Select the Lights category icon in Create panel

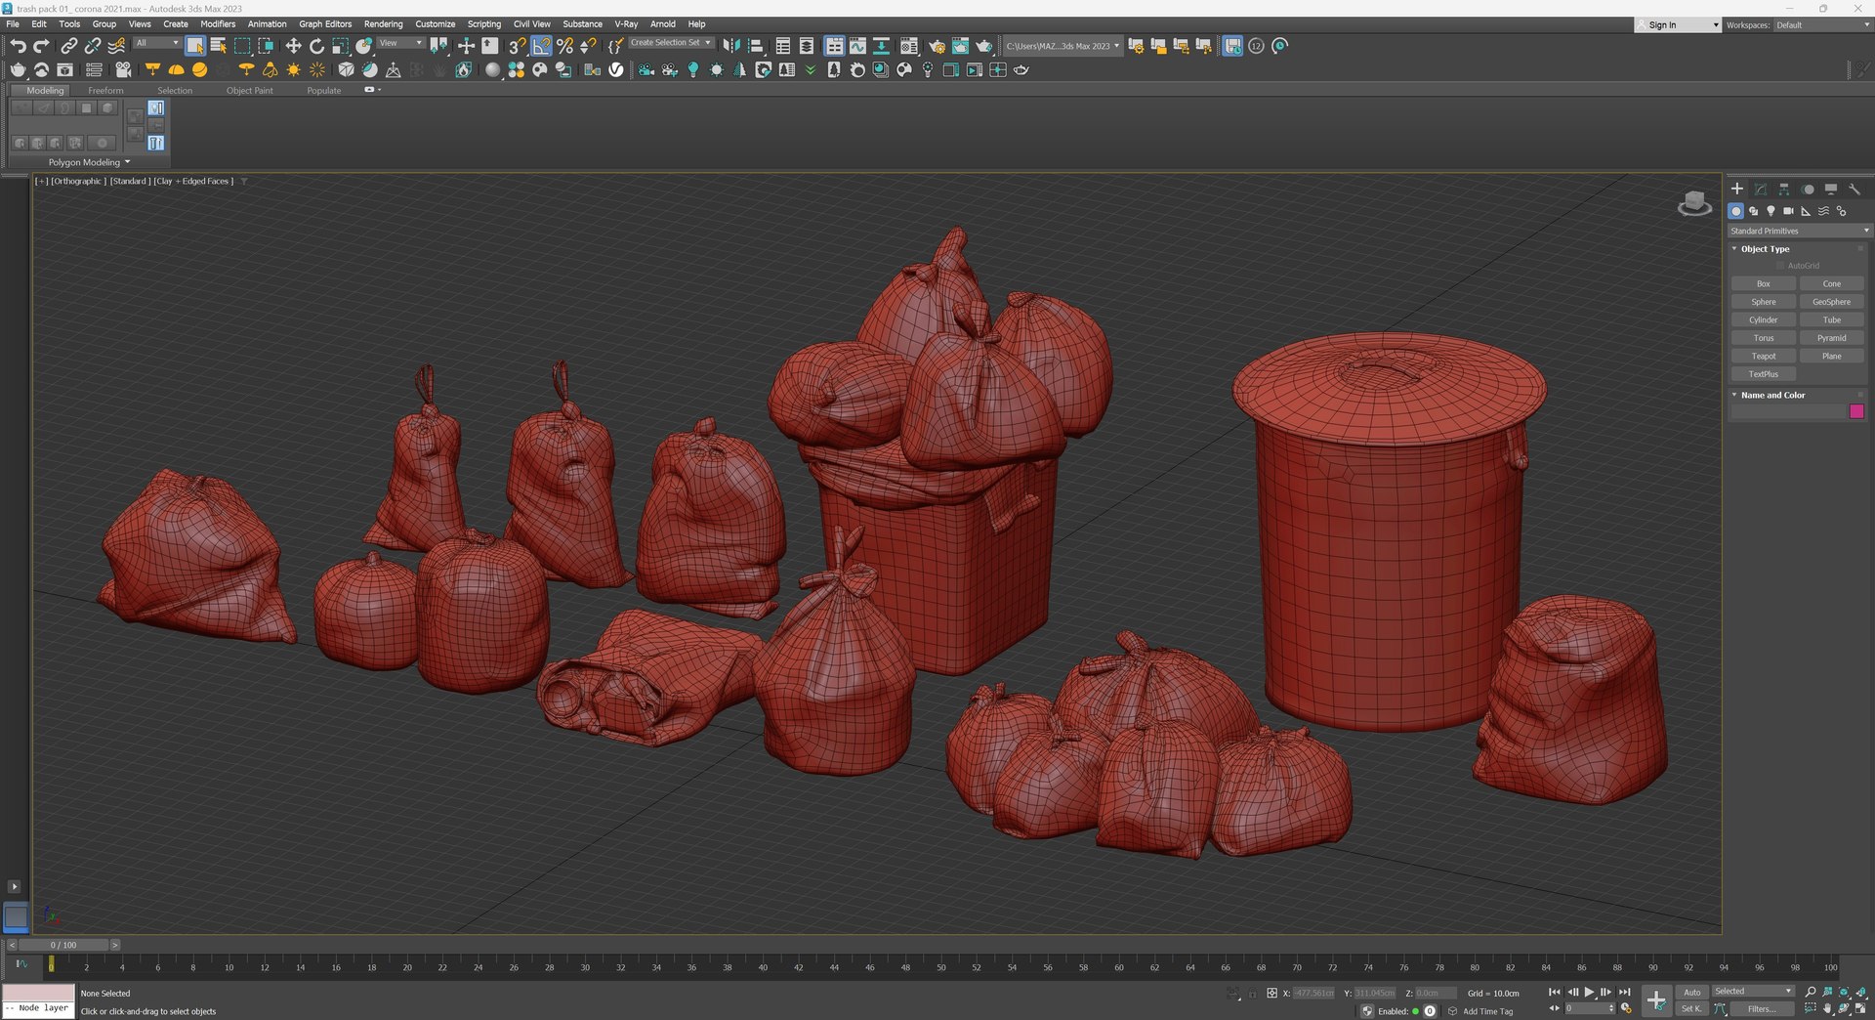click(1771, 211)
